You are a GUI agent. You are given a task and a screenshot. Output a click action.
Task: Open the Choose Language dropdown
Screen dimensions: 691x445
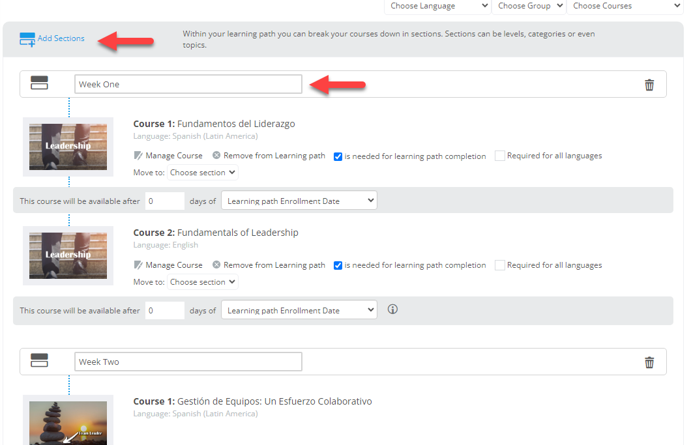click(x=437, y=6)
